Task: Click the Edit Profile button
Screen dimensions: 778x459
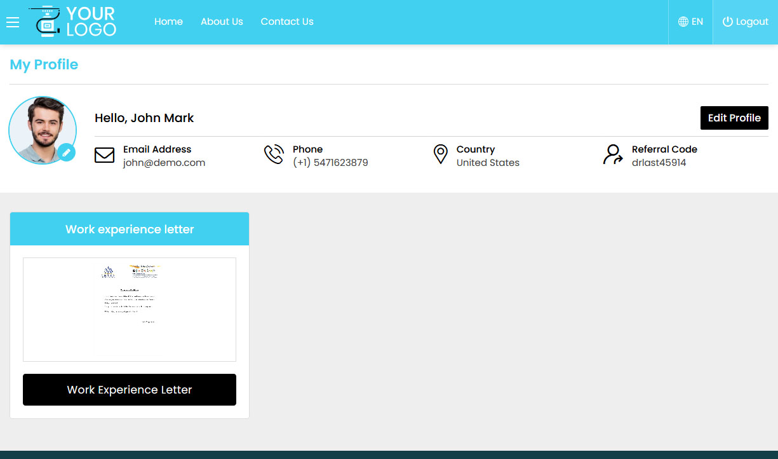Action: click(734, 118)
